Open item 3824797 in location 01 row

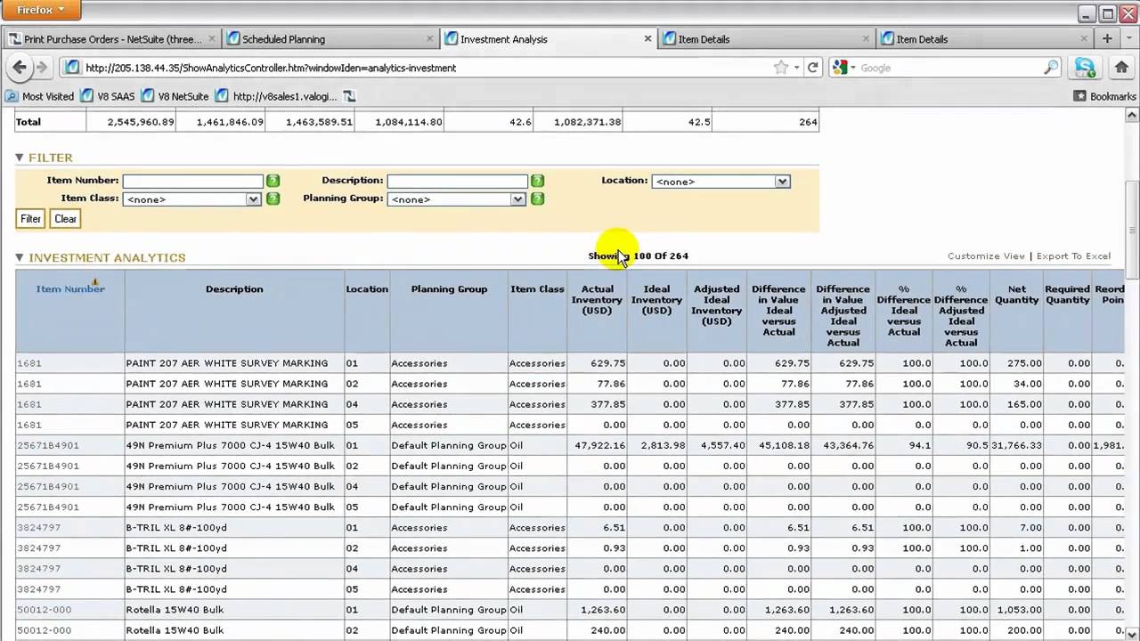point(39,527)
